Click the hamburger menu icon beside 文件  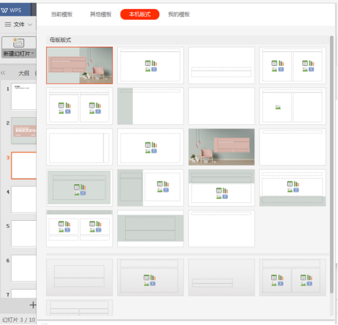coord(8,24)
